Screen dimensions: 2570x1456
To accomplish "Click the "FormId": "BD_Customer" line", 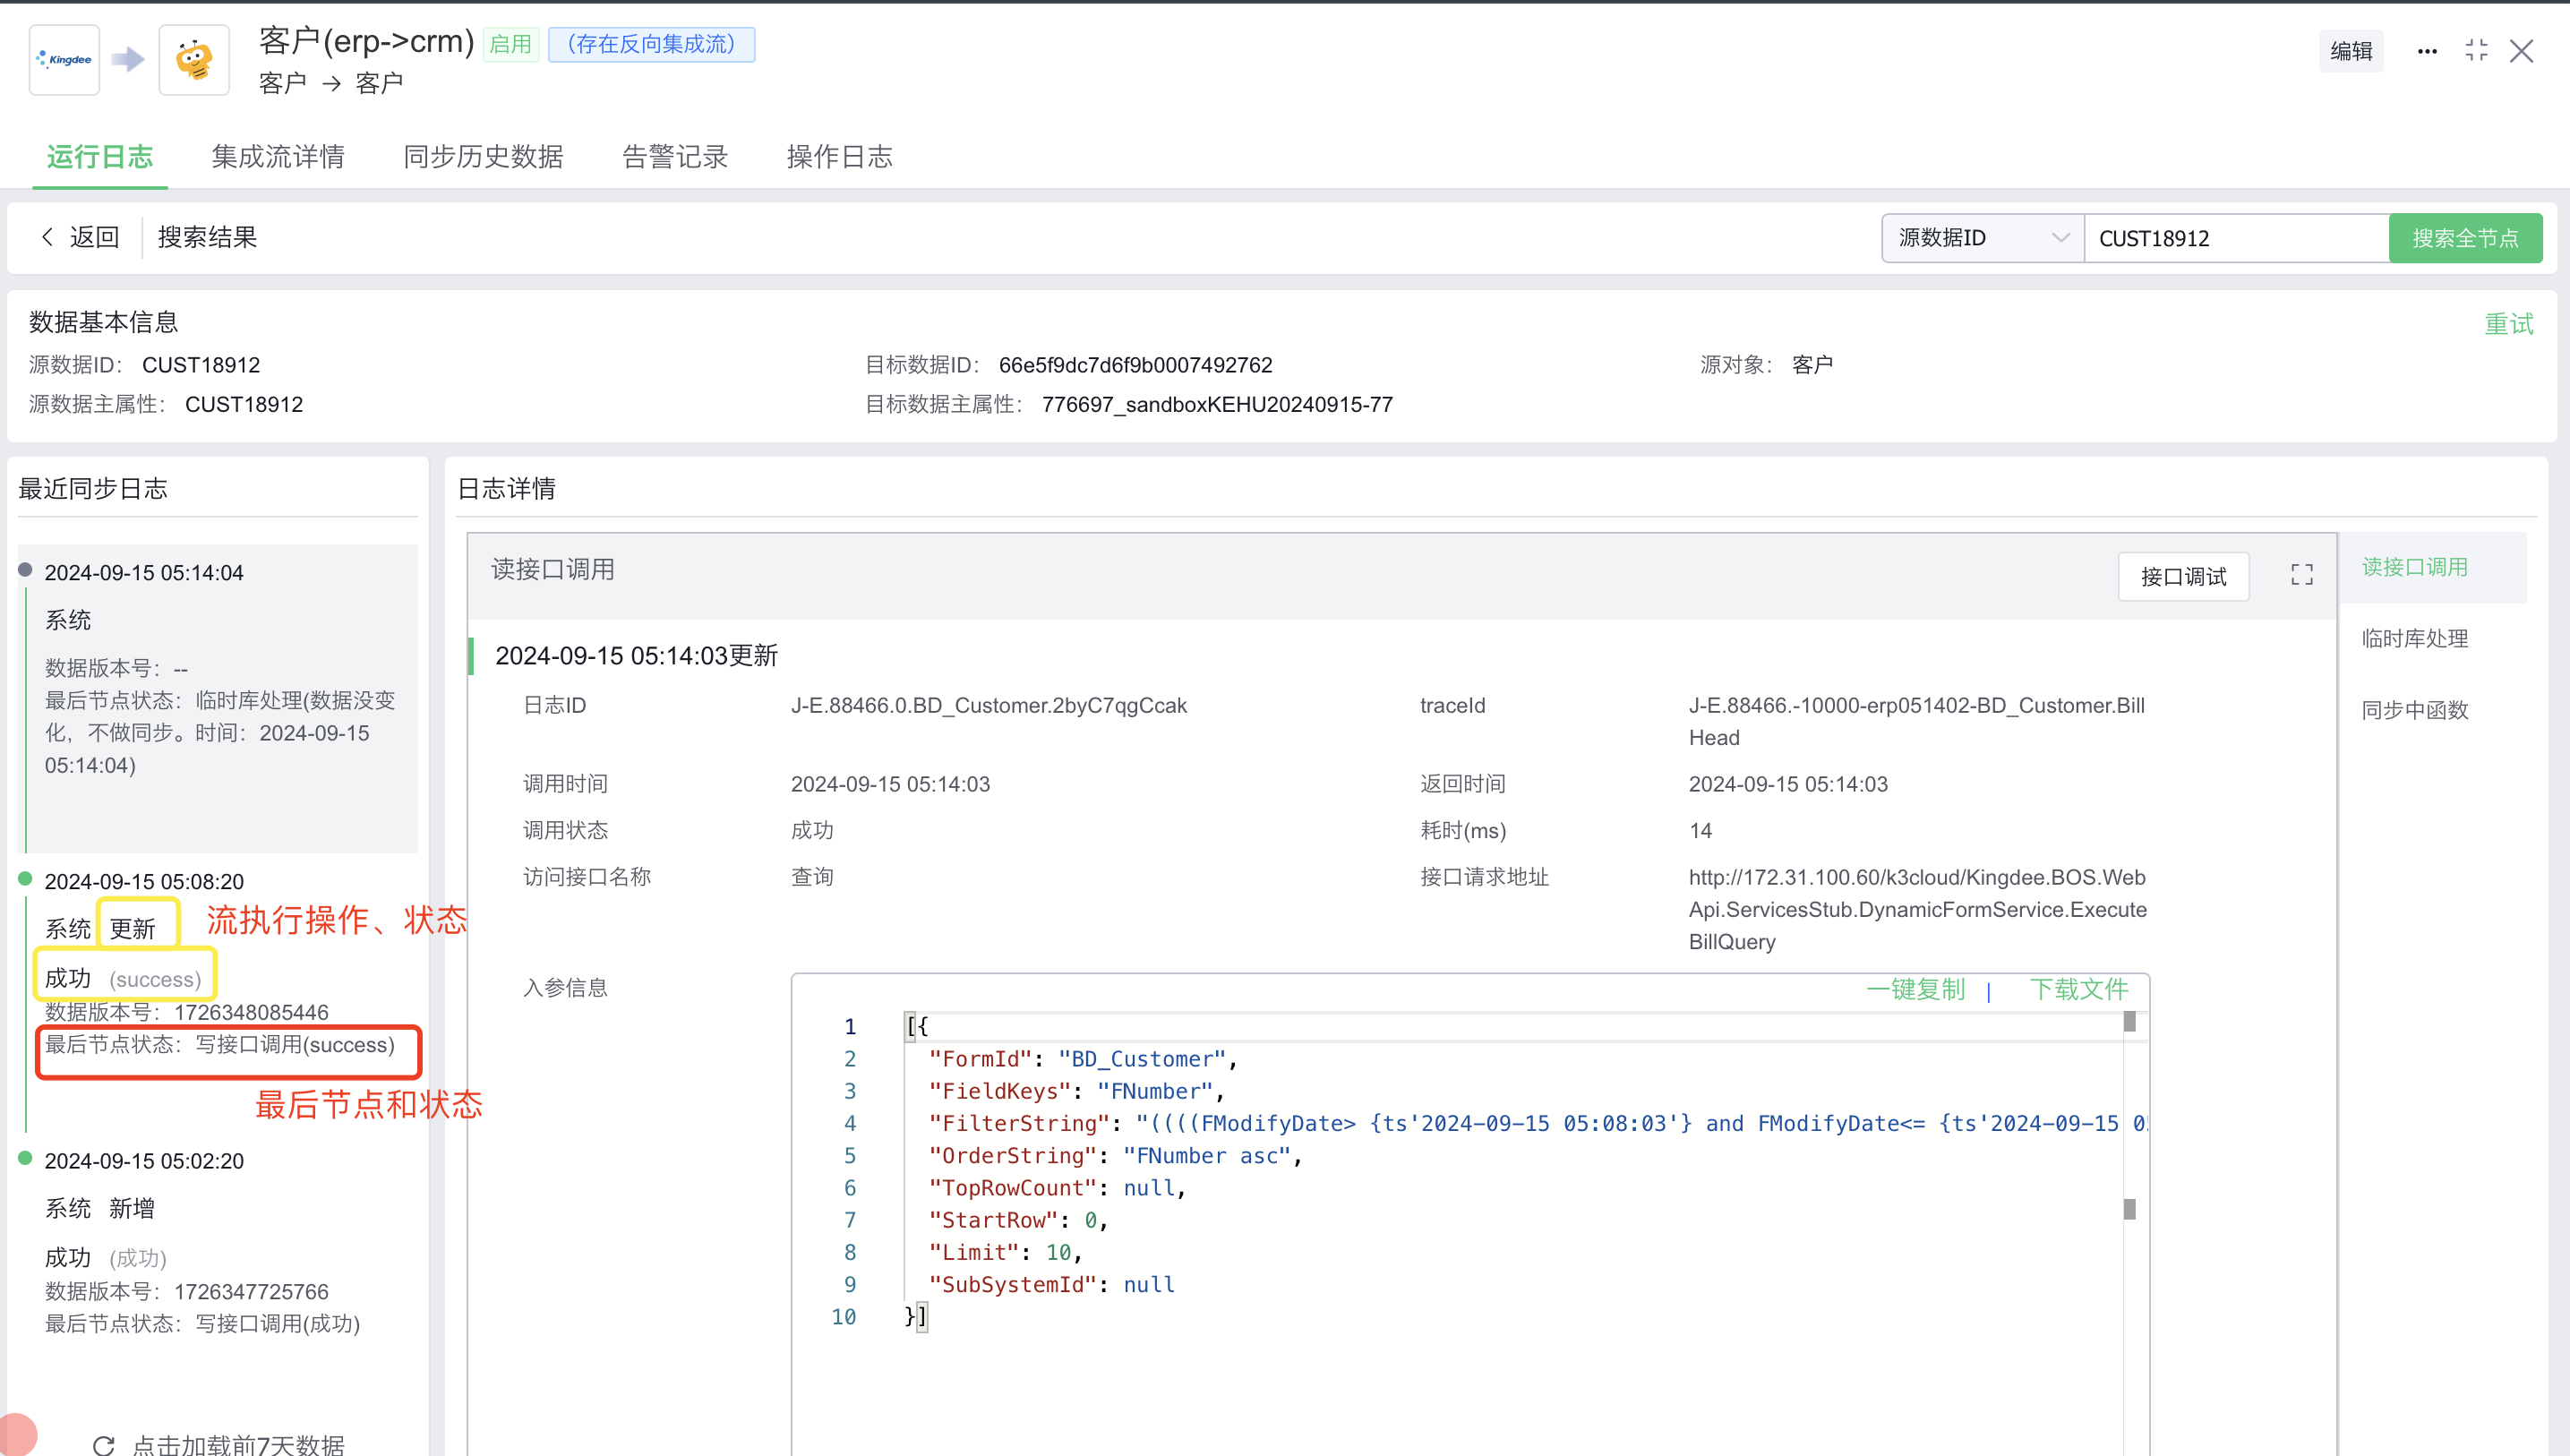I will click(1083, 1059).
